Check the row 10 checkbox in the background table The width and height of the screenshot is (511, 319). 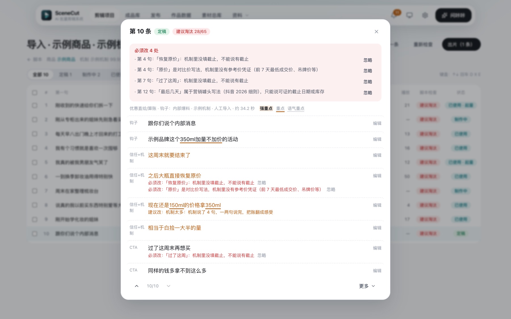tap(35, 234)
